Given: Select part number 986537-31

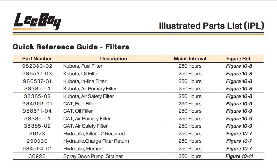Looking at the screenshot, I should point(37,81).
